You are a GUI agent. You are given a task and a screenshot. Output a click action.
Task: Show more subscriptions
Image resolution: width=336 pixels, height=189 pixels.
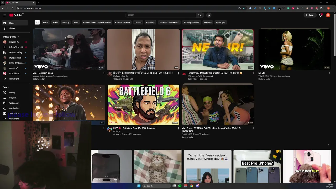pos(15,79)
